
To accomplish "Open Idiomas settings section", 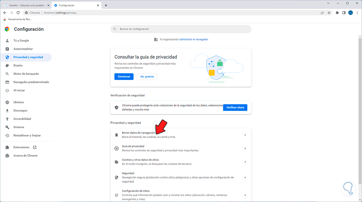I will click(26, 102).
